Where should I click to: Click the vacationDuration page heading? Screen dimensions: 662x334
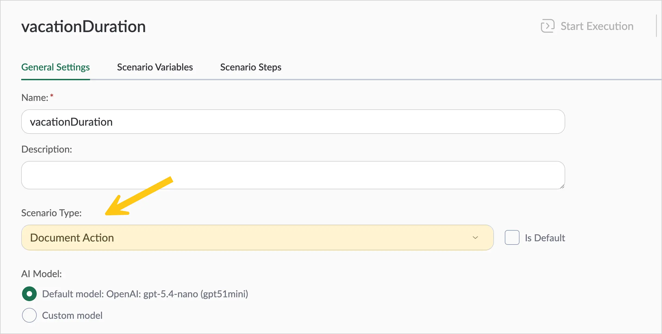click(x=83, y=27)
